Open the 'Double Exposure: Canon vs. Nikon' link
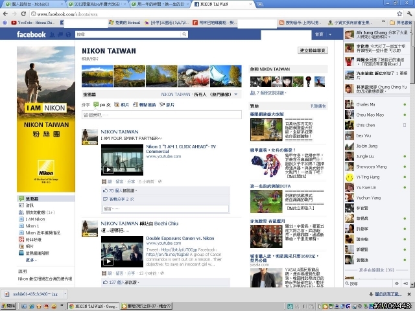This screenshot has height=311, width=415. click(x=180, y=238)
